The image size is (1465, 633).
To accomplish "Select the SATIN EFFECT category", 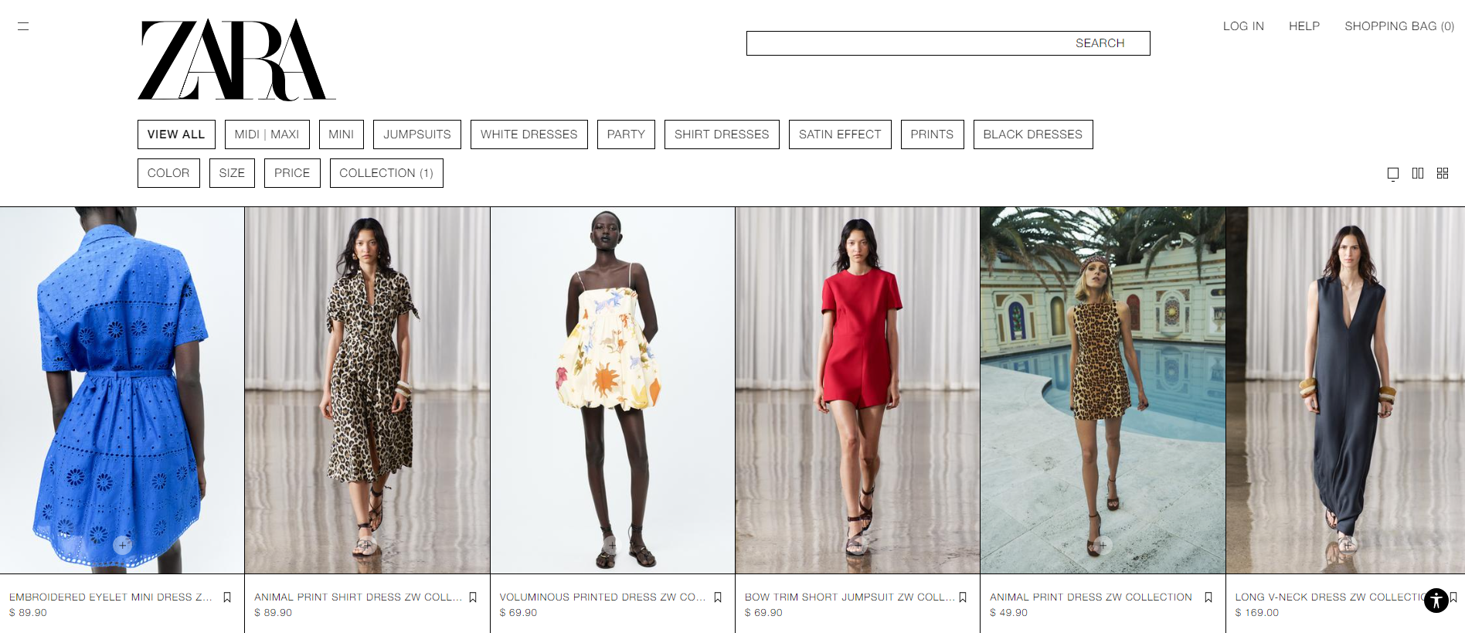I will tap(840, 134).
